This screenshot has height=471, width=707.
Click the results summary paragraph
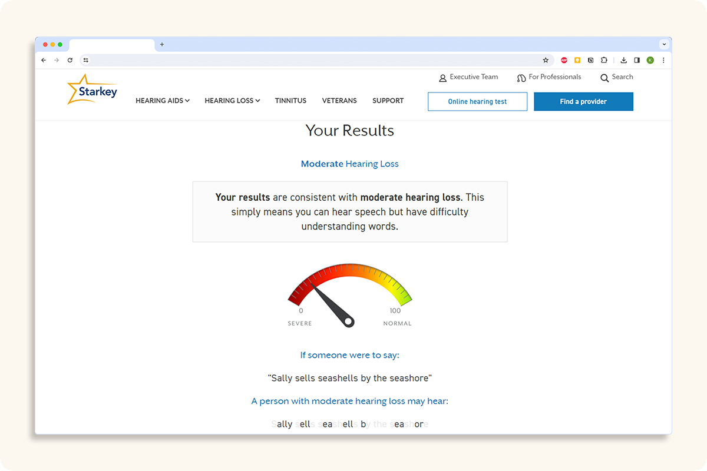350,211
